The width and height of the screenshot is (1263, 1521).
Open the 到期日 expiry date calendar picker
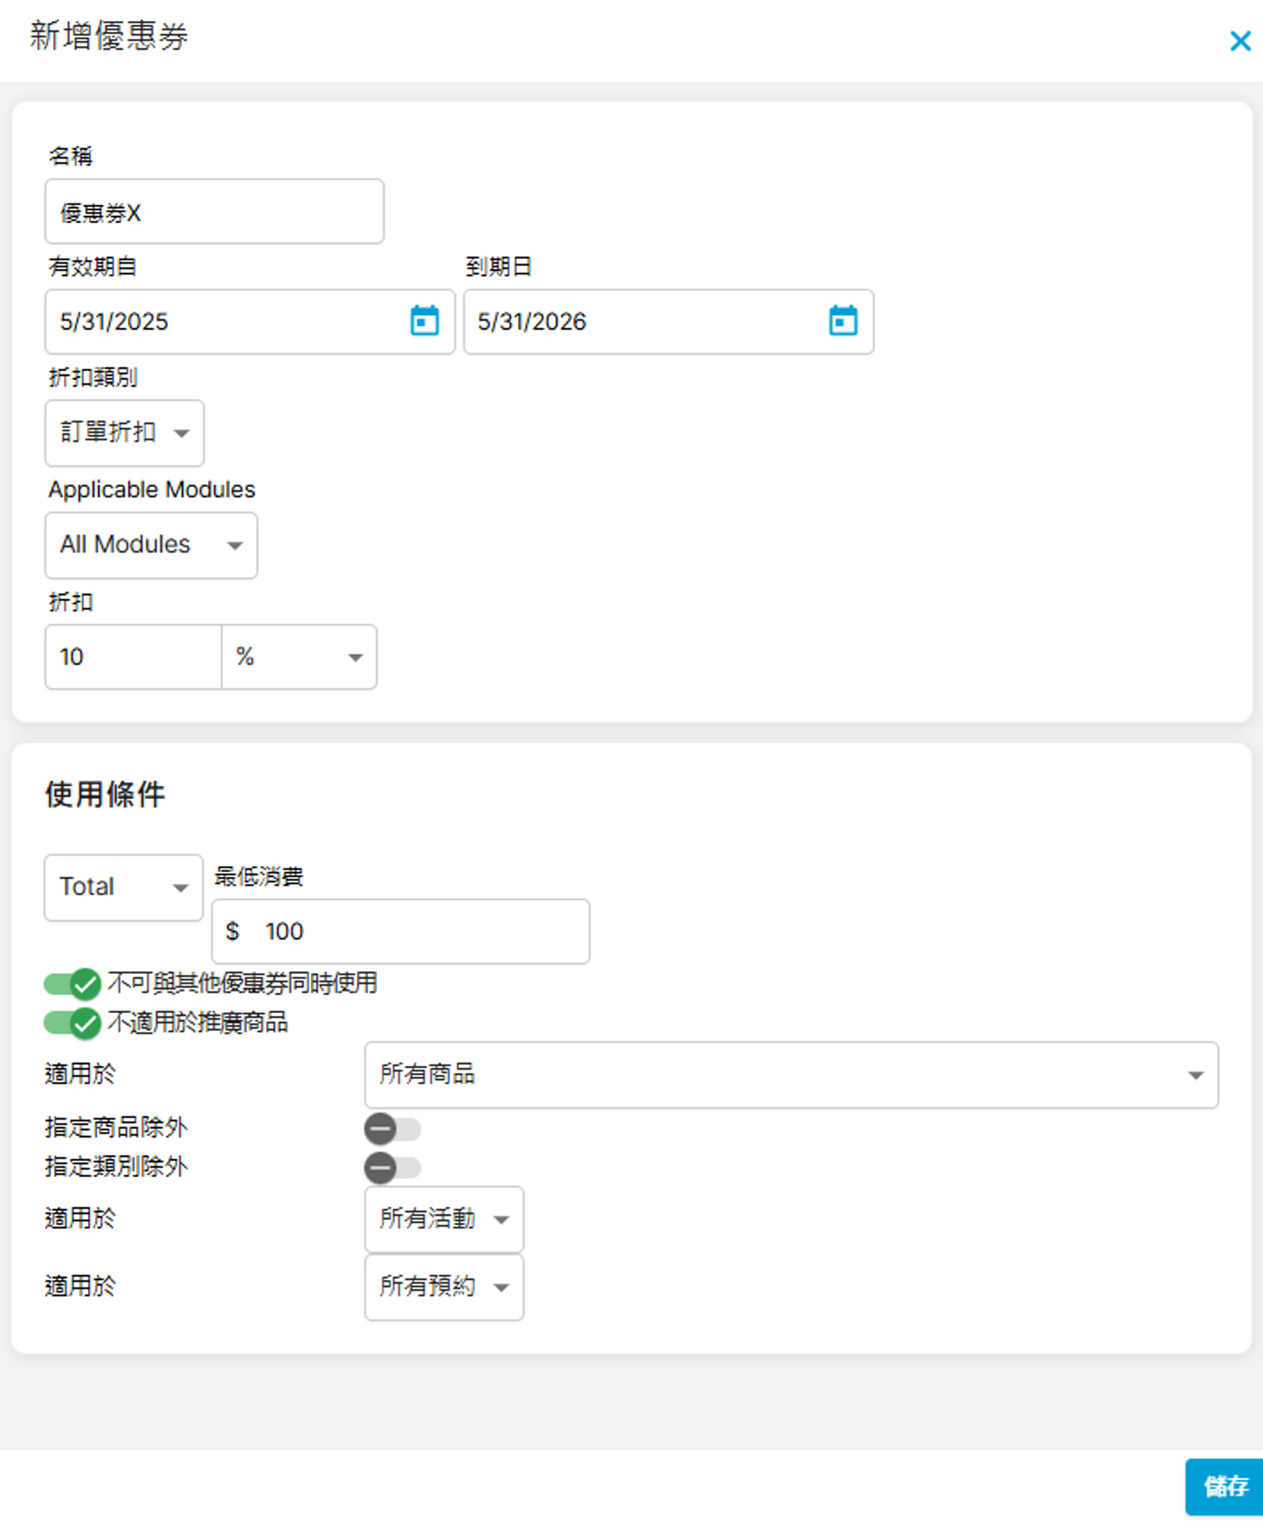[x=842, y=321]
